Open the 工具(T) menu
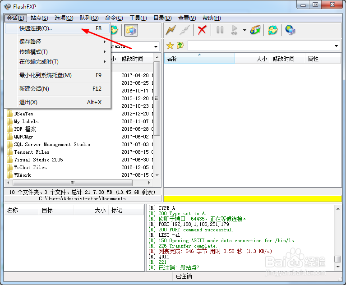346x285 pixels. coord(138,18)
